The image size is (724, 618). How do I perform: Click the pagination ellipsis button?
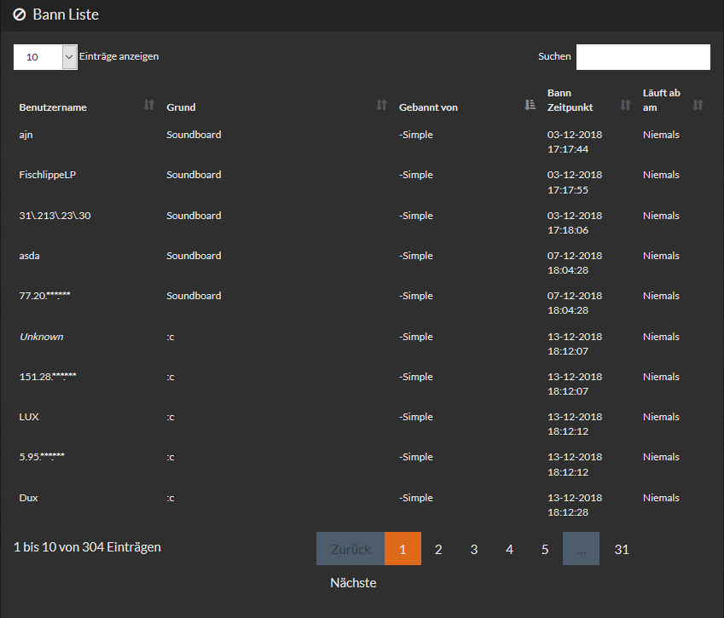pos(581,549)
